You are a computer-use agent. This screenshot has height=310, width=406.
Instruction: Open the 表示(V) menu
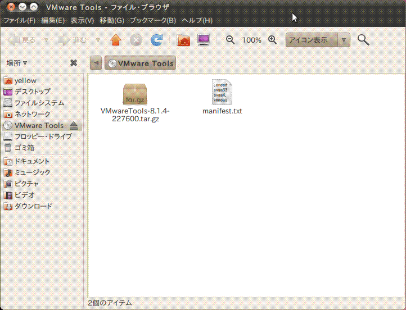[82, 20]
